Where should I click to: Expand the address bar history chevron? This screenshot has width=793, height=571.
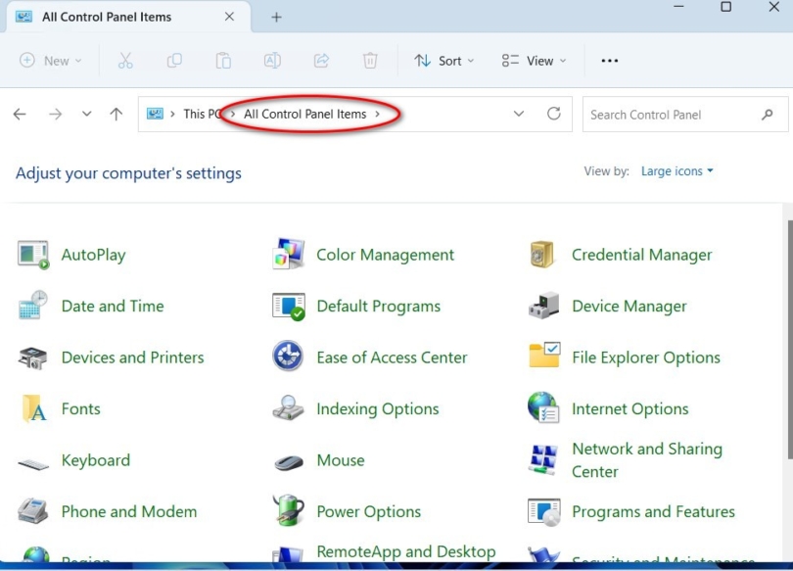coord(519,114)
